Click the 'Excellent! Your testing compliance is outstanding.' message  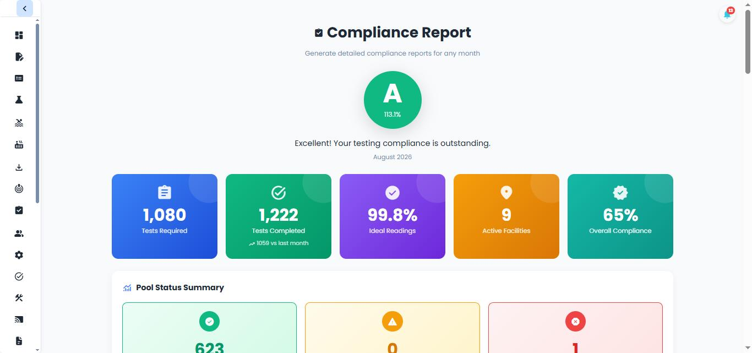[393, 143]
